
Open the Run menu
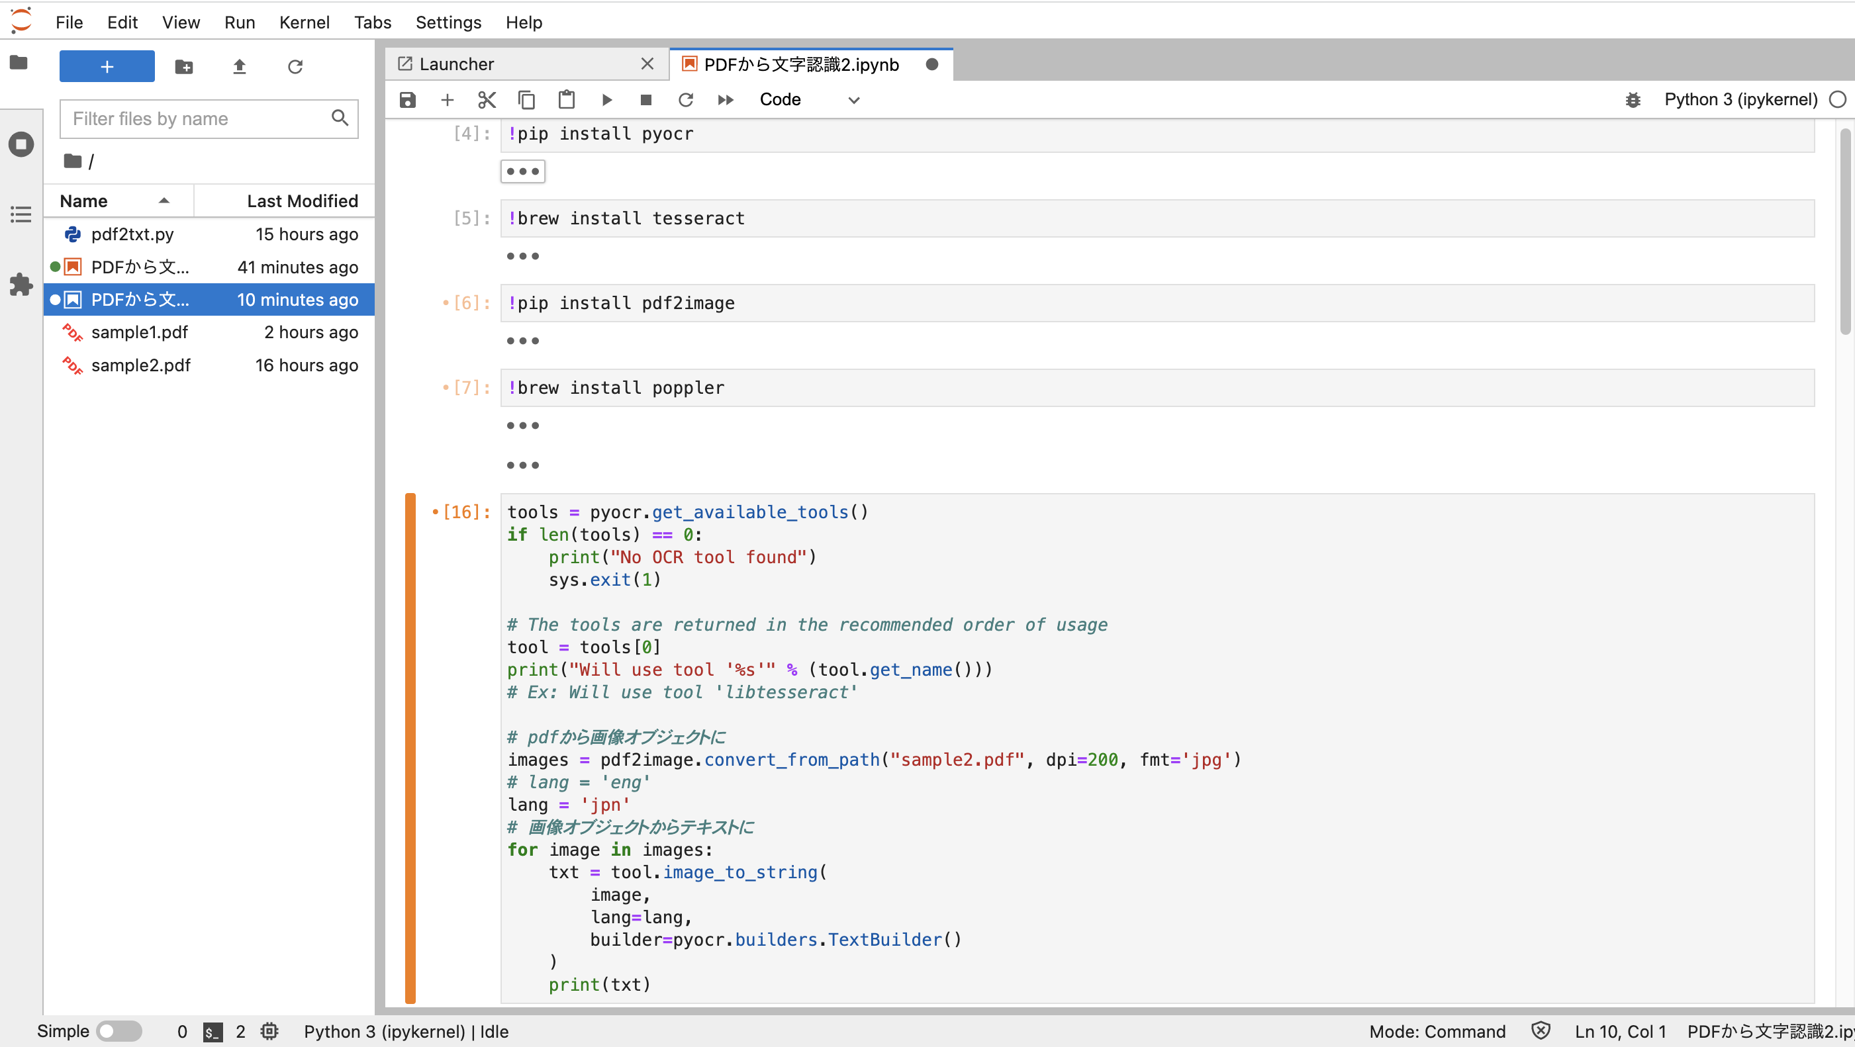coord(240,23)
